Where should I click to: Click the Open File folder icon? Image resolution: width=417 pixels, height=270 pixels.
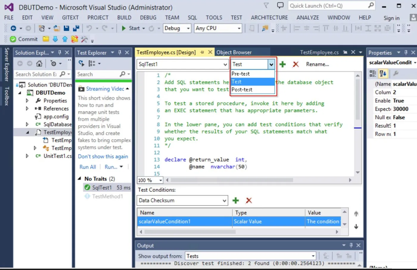(x=57, y=28)
